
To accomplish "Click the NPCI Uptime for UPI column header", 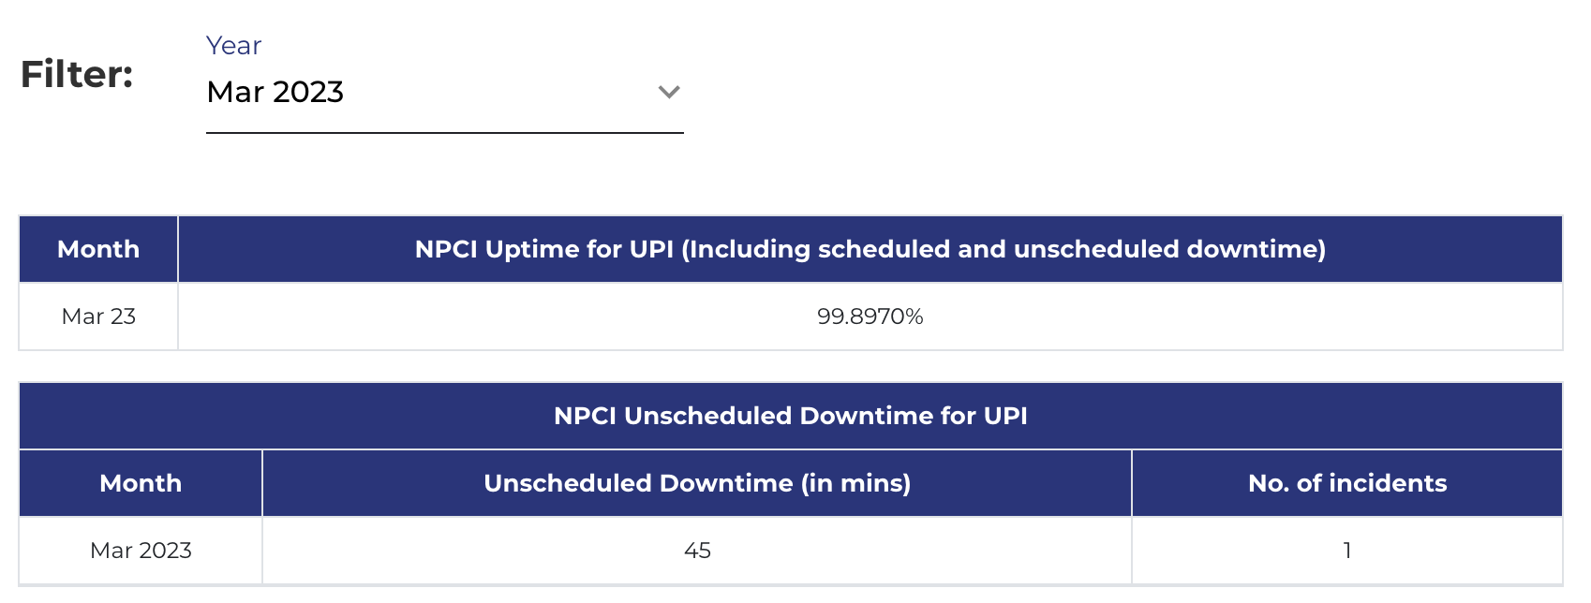I will coord(870,249).
